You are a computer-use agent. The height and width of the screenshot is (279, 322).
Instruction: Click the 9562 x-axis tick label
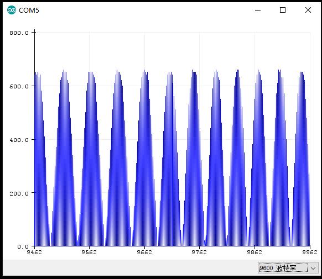89,252
